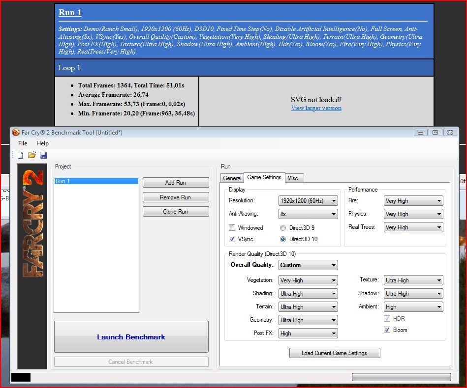Select Run 1 in the Project list
This screenshot has width=467, height=388.
pyautogui.click(x=96, y=181)
